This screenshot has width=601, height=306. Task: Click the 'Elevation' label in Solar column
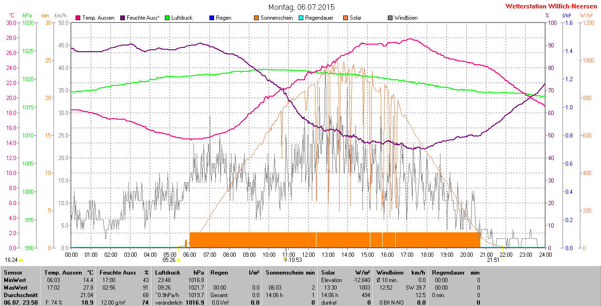(x=332, y=280)
